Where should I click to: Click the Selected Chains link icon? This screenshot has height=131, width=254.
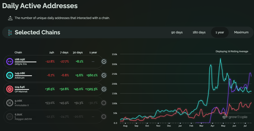pyautogui.click(x=10, y=32)
